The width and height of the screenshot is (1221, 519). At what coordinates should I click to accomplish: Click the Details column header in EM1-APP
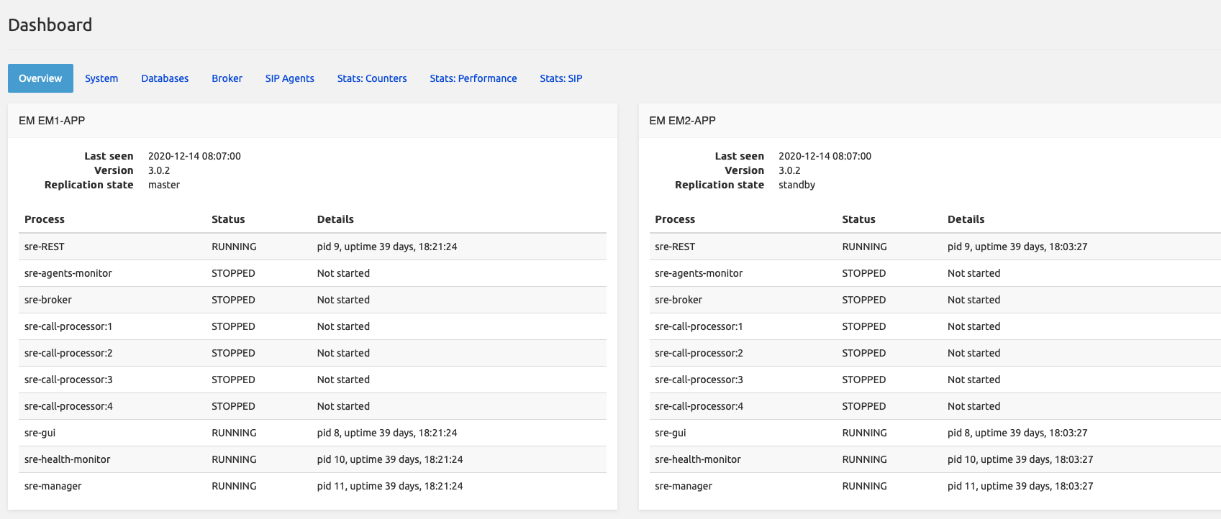(x=335, y=219)
